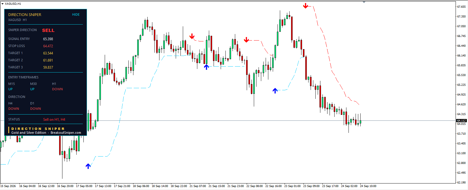Click the blue buy arrow below 21 Sep candles
The height and width of the screenshot is (190, 468).
[206, 67]
